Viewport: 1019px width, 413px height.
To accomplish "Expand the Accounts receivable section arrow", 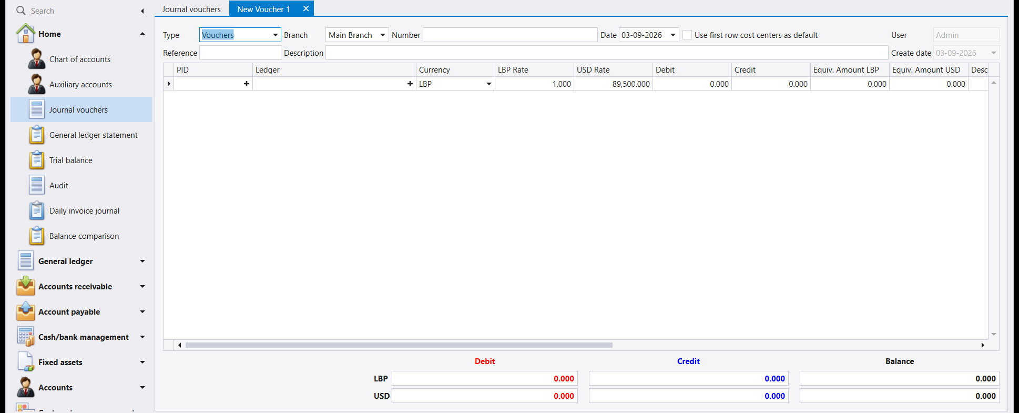I will pyautogui.click(x=142, y=286).
